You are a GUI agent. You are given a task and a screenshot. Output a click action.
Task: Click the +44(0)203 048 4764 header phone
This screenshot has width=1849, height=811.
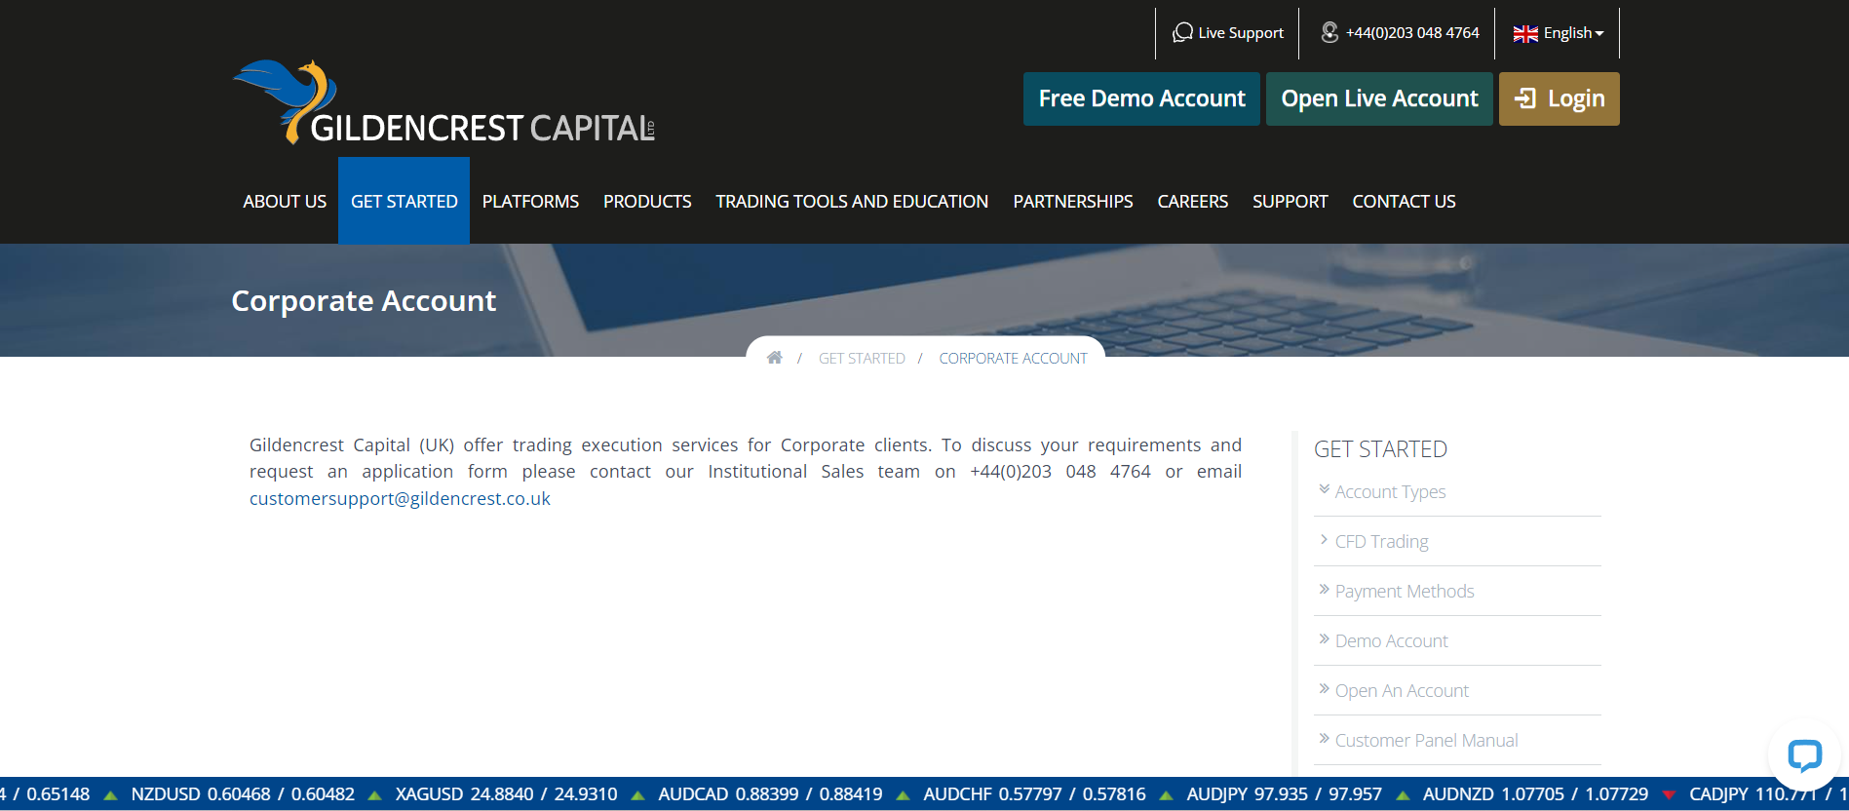tap(1412, 33)
